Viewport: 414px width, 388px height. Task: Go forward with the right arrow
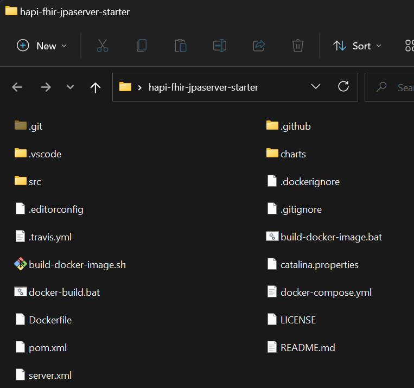click(46, 87)
